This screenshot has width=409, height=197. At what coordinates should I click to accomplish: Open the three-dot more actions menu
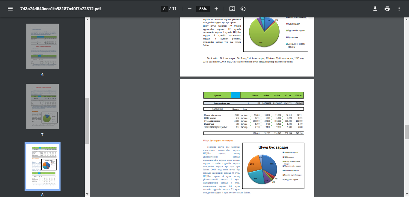pyautogui.click(x=399, y=9)
